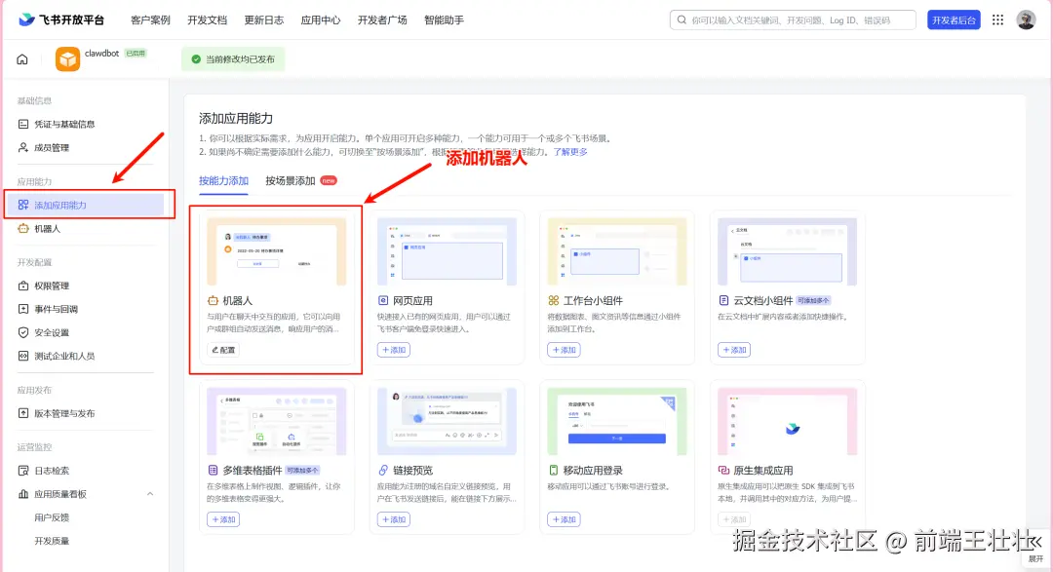Click the search magnifier icon
Viewport: 1053px width, 572px height.
(682, 20)
